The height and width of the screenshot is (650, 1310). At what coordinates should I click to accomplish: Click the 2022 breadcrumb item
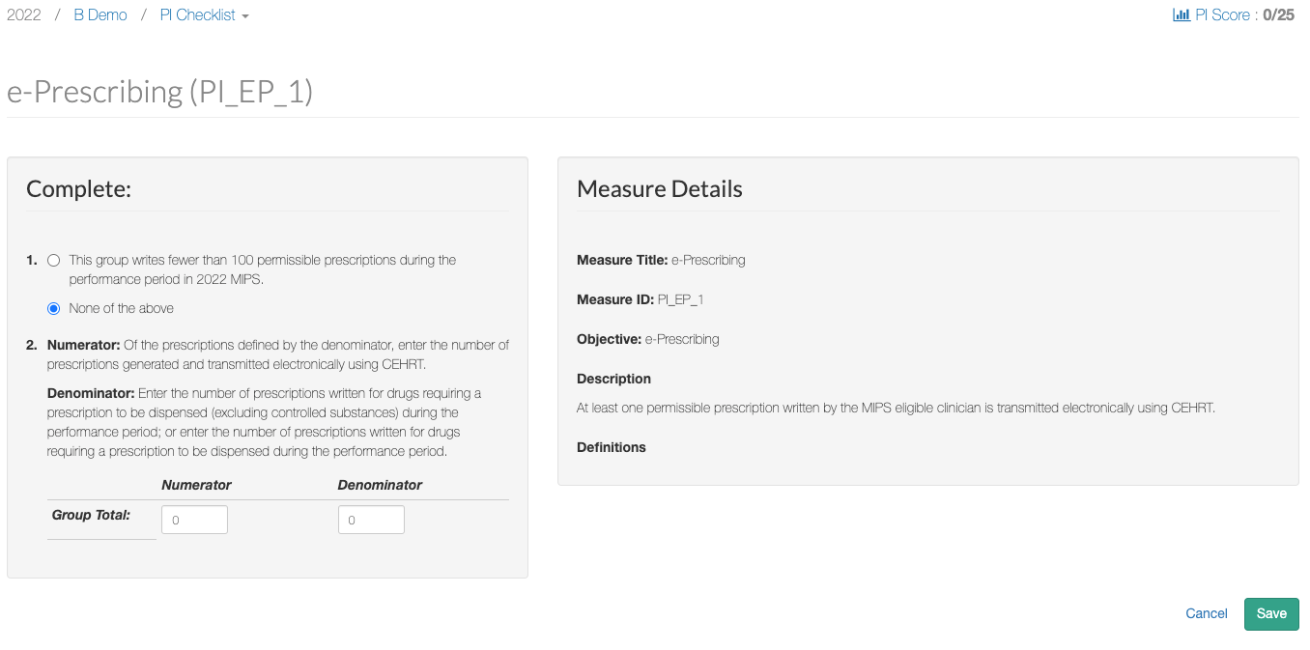coord(24,15)
